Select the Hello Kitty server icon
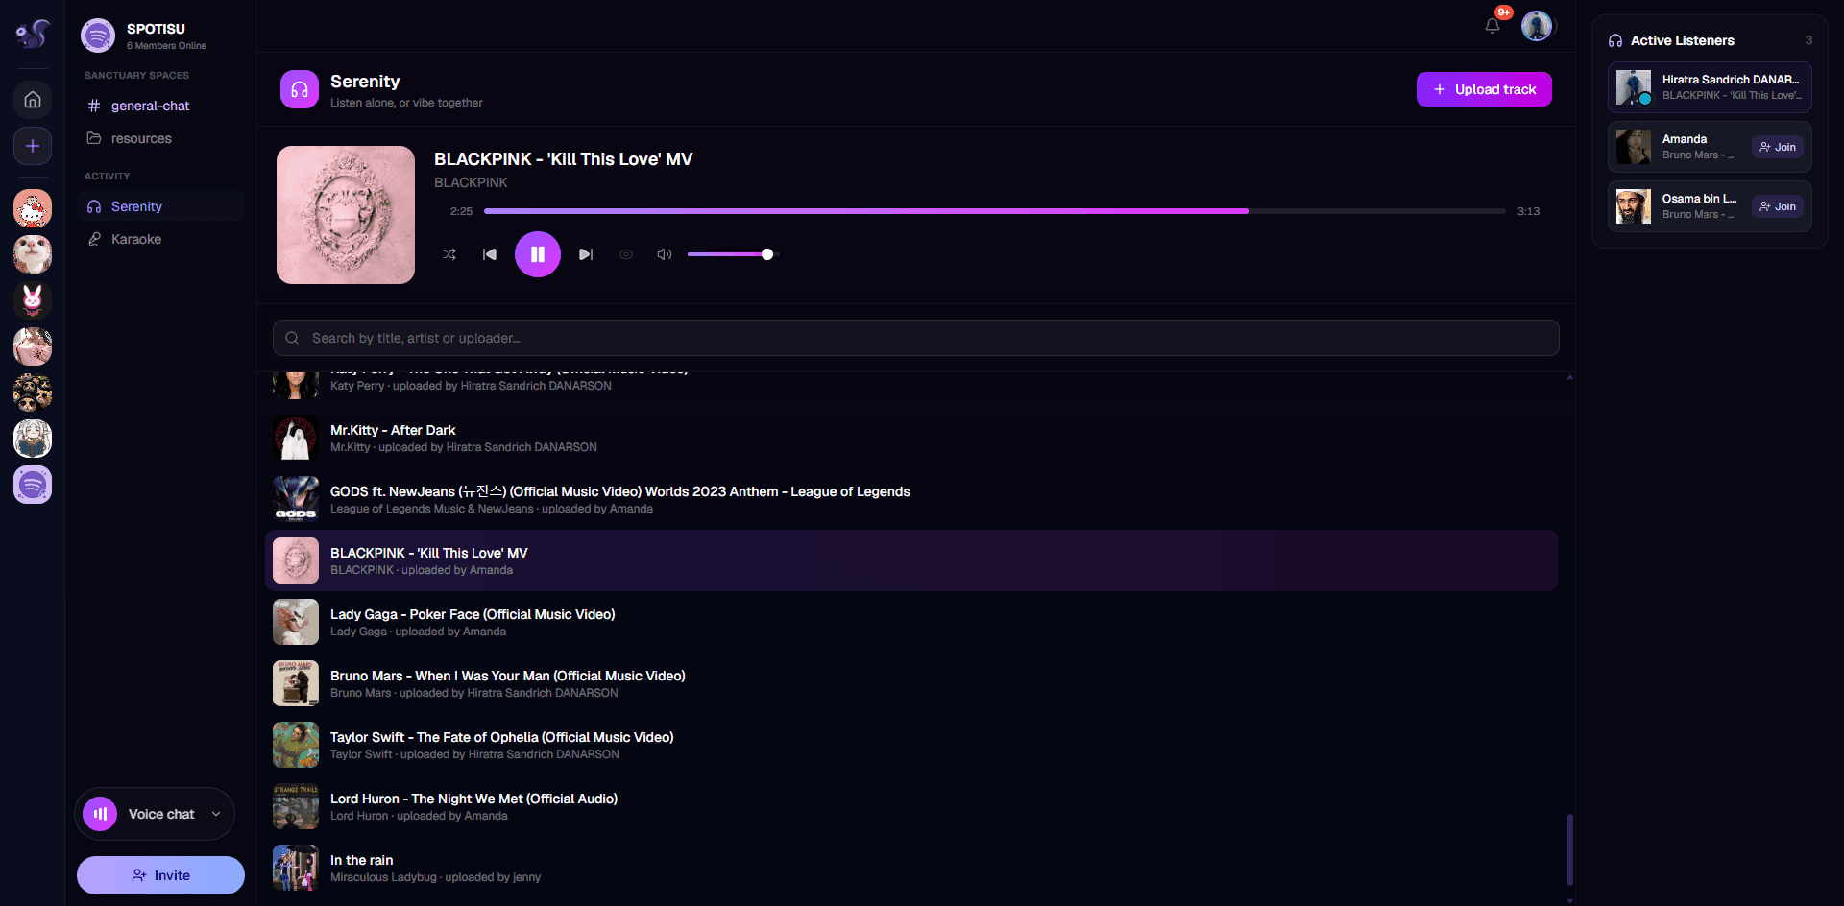This screenshot has width=1844, height=906. coord(33,208)
